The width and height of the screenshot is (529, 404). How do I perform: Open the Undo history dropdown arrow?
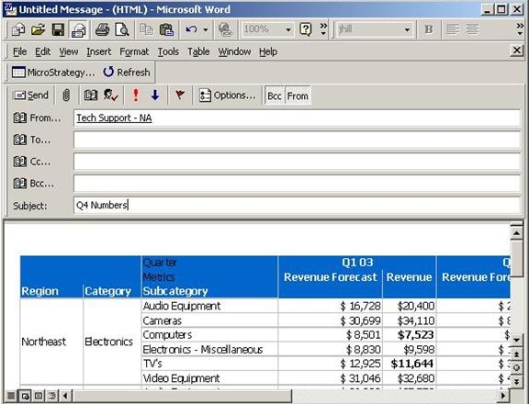click(206, 30)
